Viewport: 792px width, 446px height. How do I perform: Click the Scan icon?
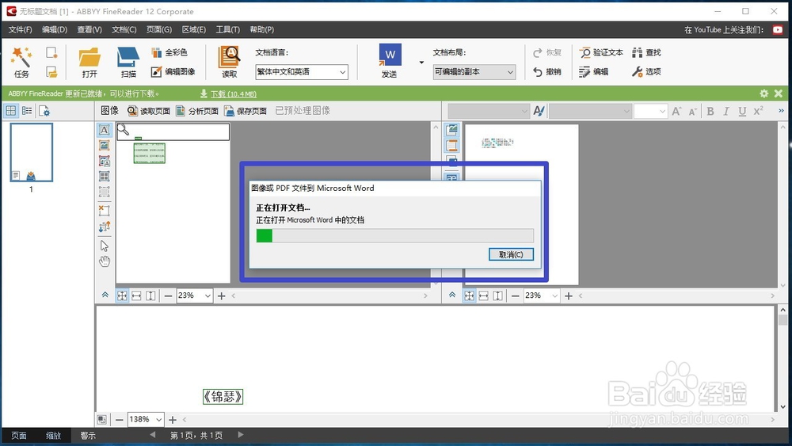128,62
